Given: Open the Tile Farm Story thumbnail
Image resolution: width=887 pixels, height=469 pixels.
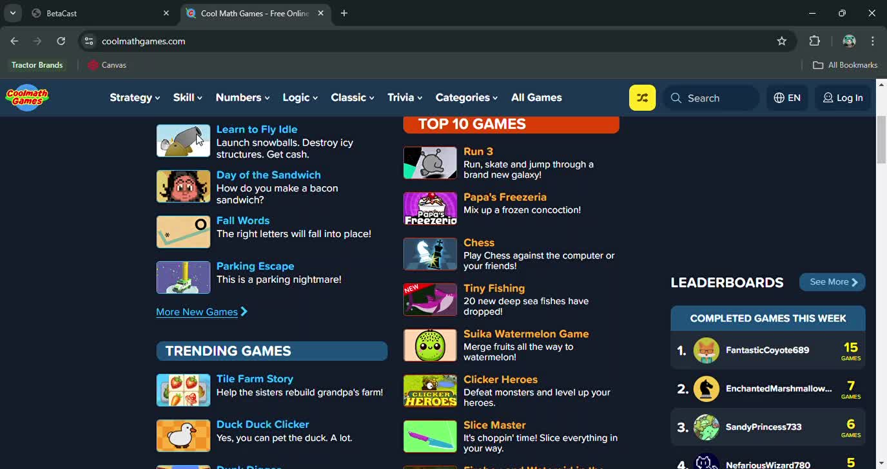Looking at the screenshot, I should [183, 390].
